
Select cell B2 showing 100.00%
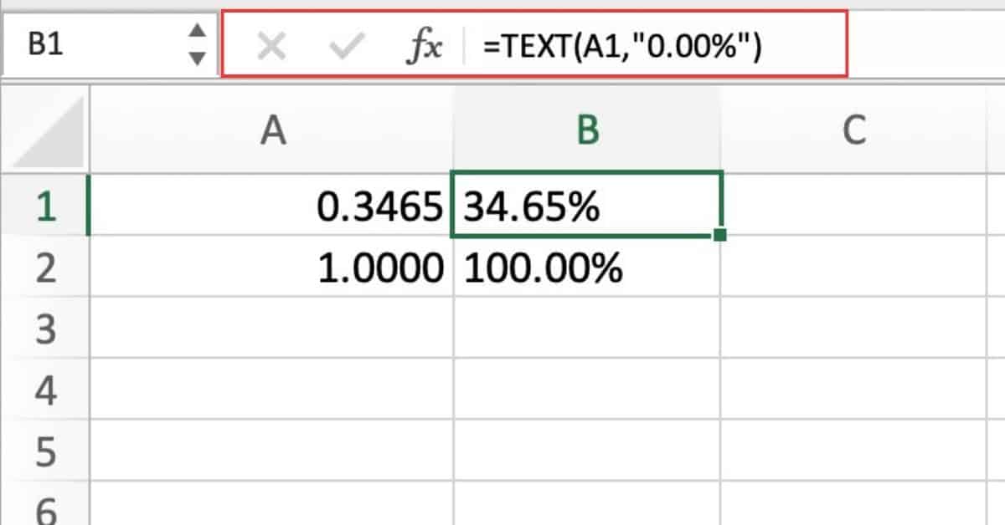[586, 268]
